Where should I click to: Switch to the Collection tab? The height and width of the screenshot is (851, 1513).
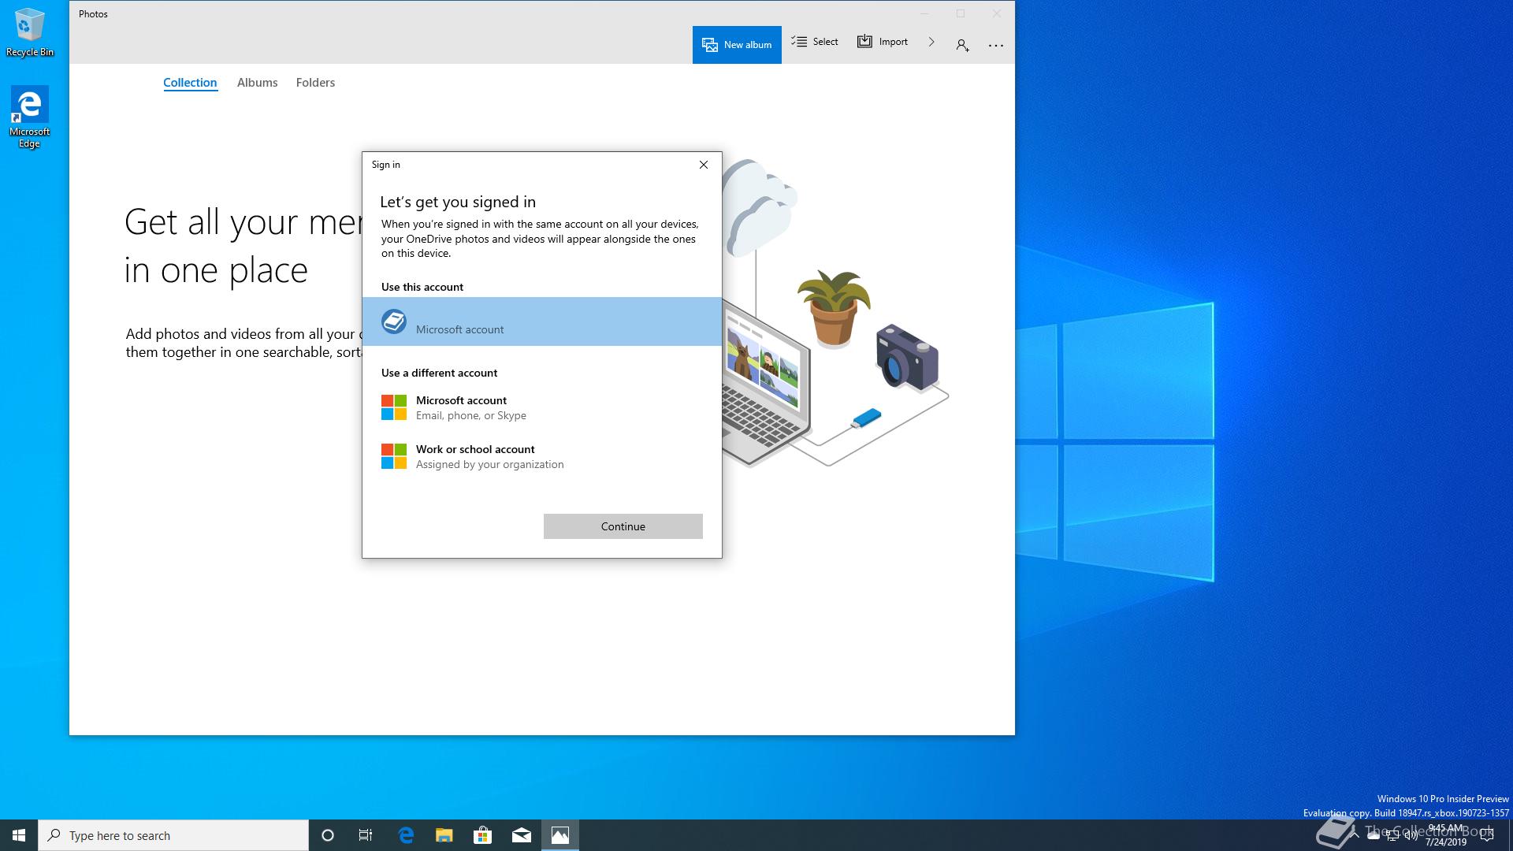pyautogui.click(x=190, y=83)
